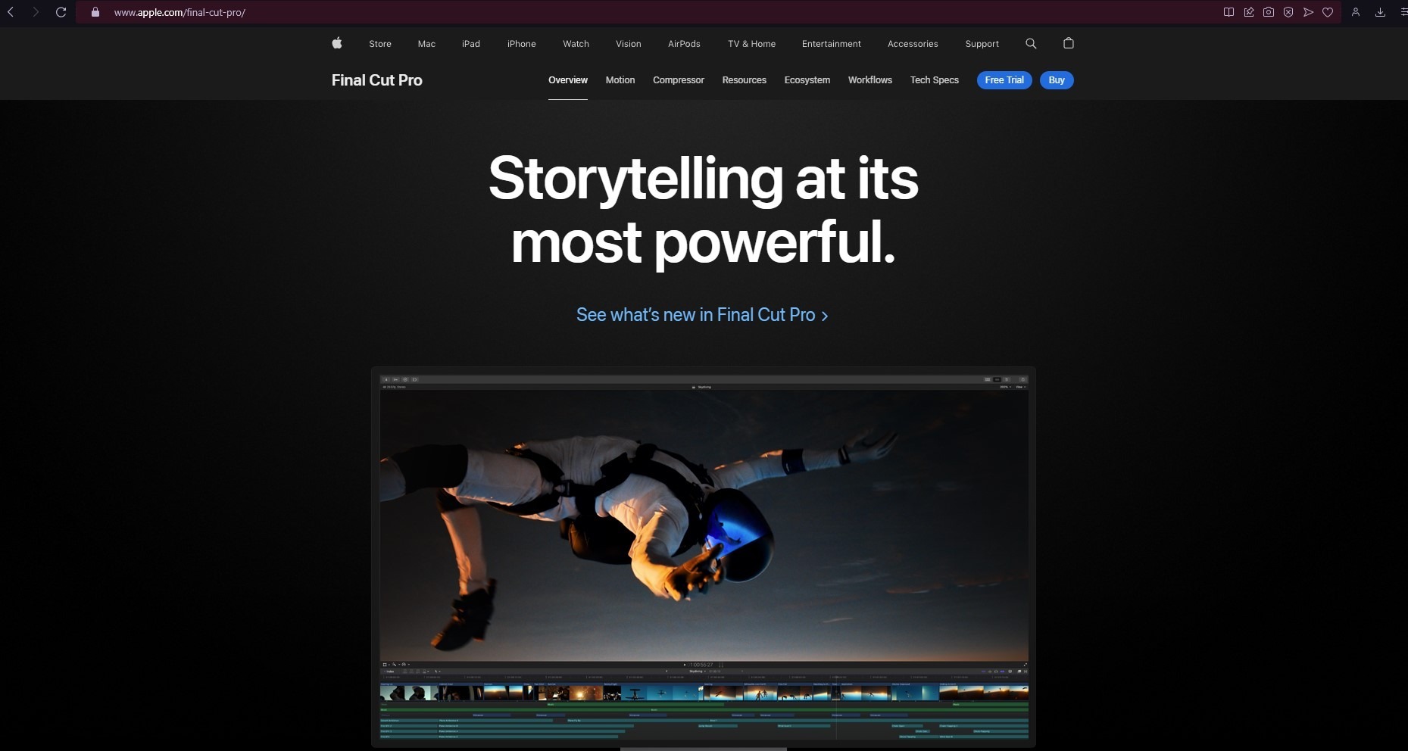
Task: Open the shopping bag icon
Action: click(x=1069, y=43)
